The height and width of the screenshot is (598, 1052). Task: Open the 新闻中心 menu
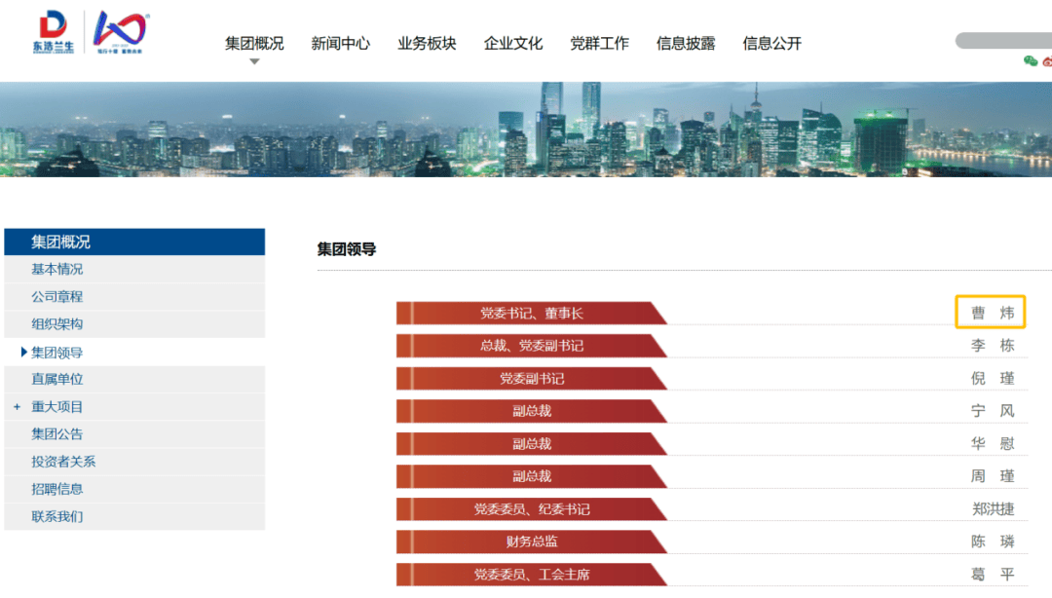coord(339,43)
